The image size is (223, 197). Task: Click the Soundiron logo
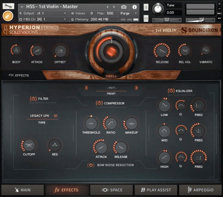tap(199, 30)
